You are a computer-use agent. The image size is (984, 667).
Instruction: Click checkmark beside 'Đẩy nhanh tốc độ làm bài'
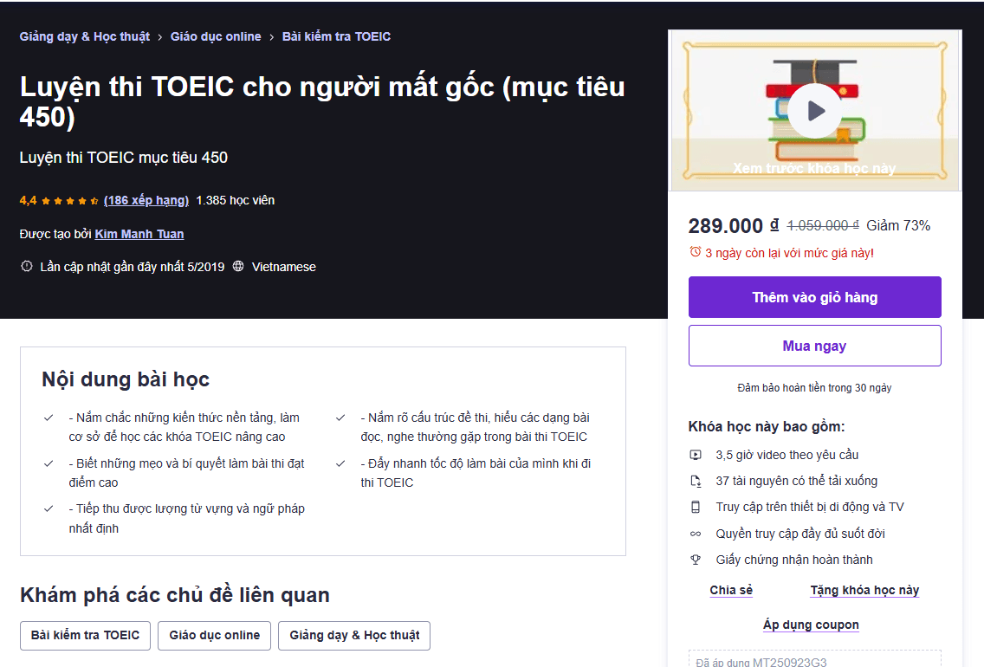point(340,463)
